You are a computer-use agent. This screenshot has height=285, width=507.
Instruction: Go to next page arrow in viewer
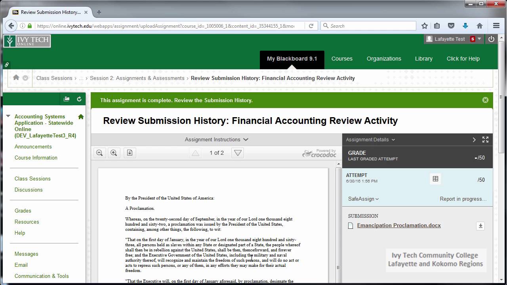tap(238, 153)
